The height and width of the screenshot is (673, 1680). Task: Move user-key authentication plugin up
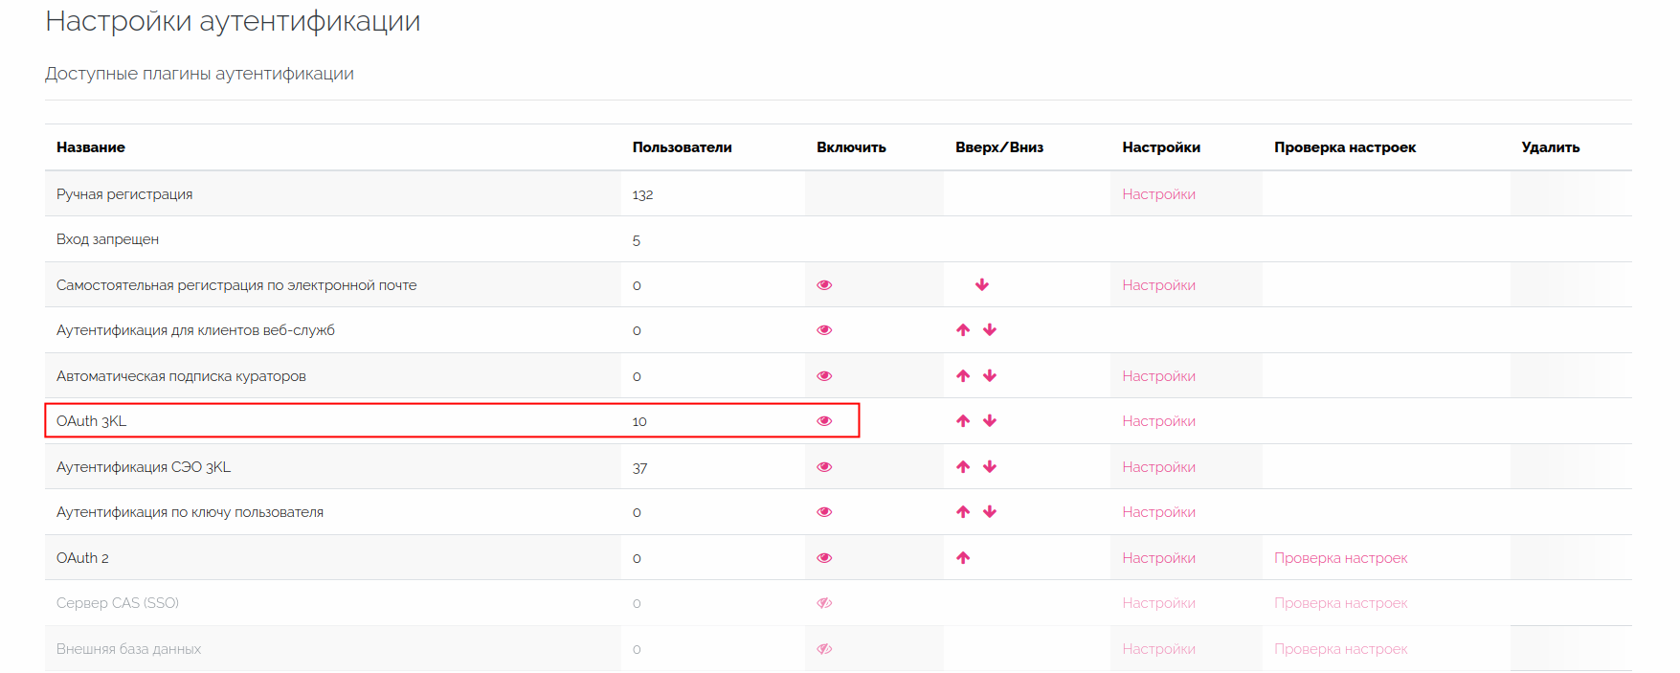(963, 512)
